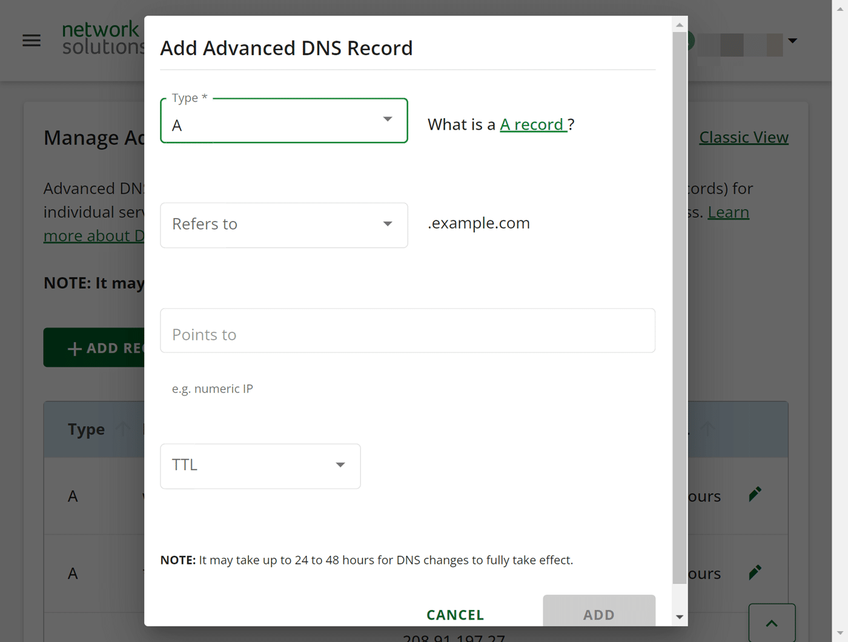Viewport: 848px width, 642px height.
Task: Sort the table using the Type column arrow
Action: (x=122, y=429)
